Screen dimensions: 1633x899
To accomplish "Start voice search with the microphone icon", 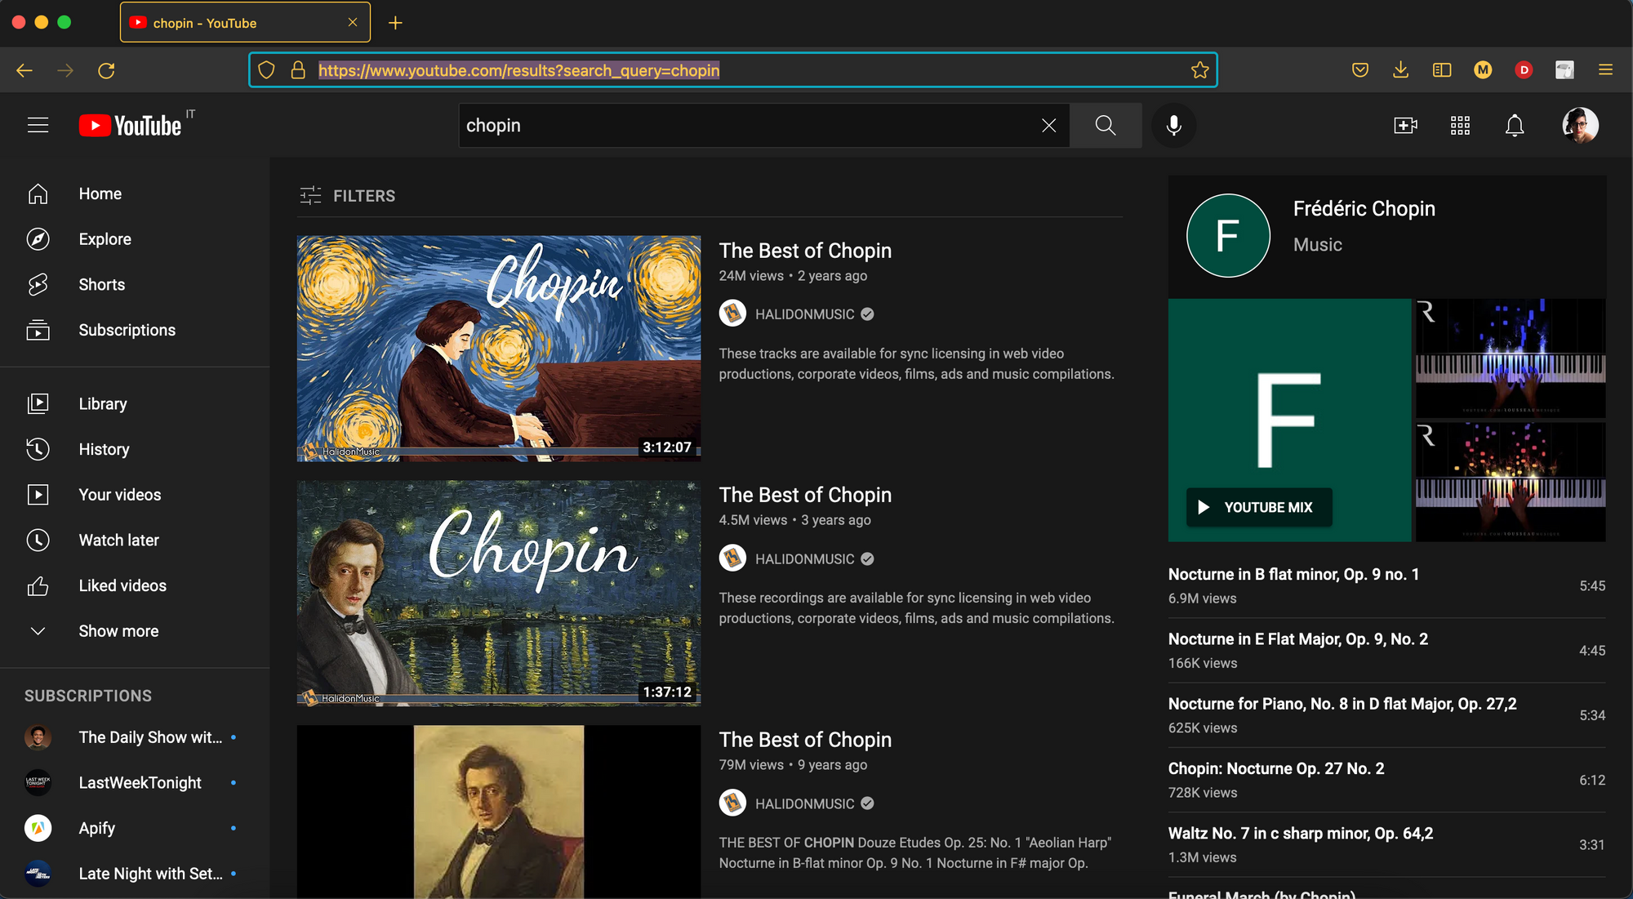I will click(x=1173, y=125).
